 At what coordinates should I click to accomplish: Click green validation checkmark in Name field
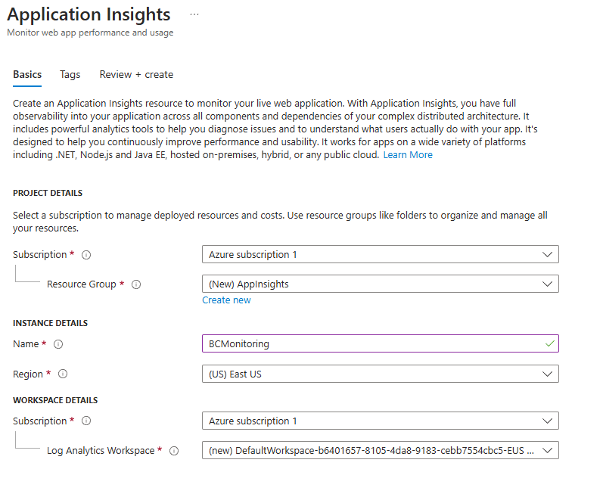[549, 343]
